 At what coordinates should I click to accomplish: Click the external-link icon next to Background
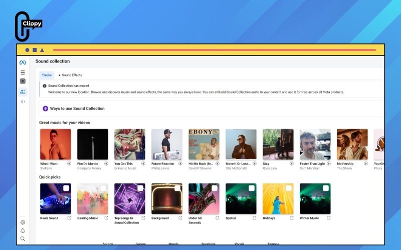click(x=180, y=218)
